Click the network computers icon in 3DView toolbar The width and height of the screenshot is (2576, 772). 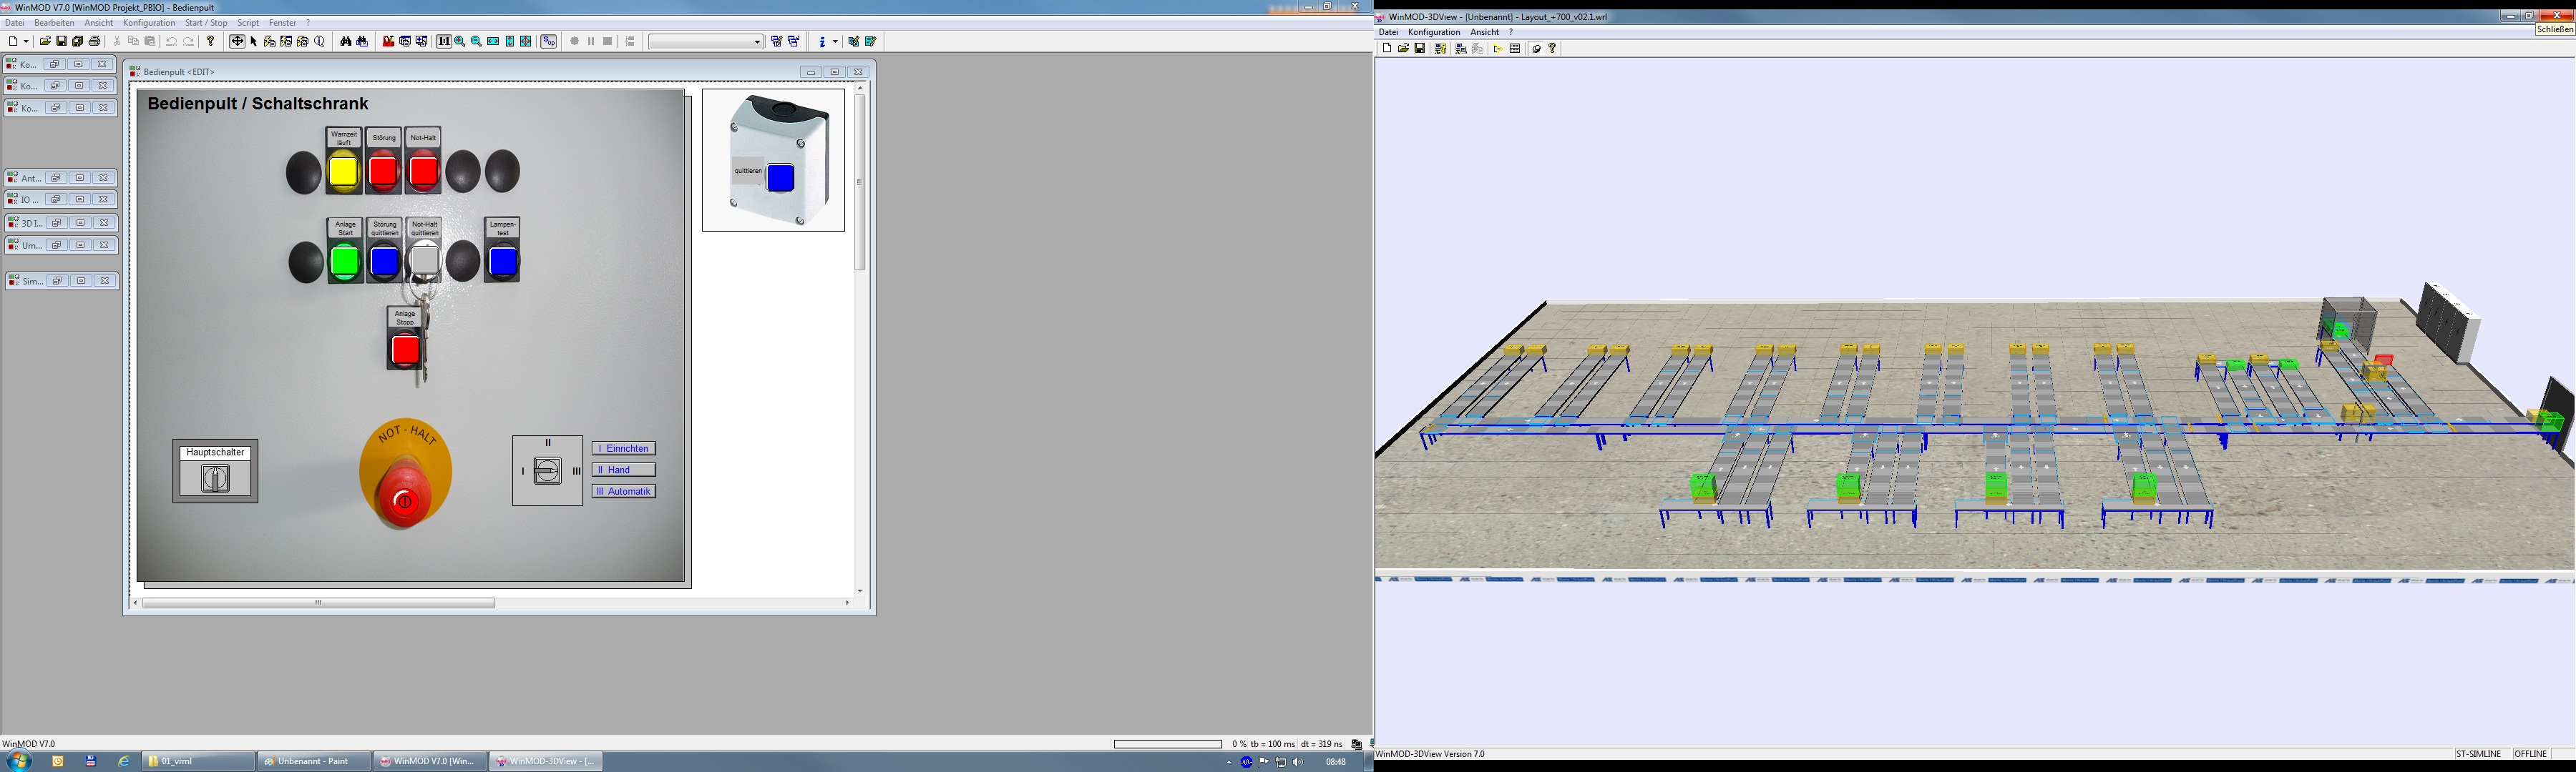tap(1461, 48)
